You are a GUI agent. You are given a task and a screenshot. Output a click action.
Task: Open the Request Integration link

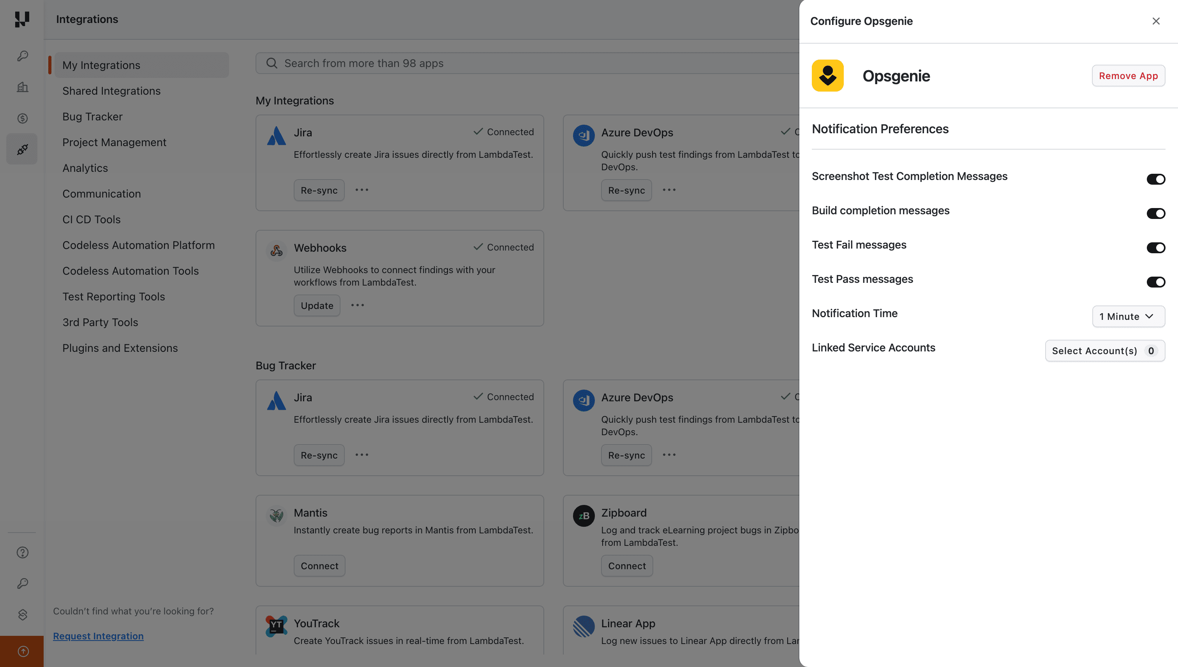click(x=98, y=636)
